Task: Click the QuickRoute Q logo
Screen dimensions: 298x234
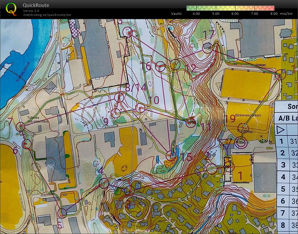Action: [x=11, y=9]
